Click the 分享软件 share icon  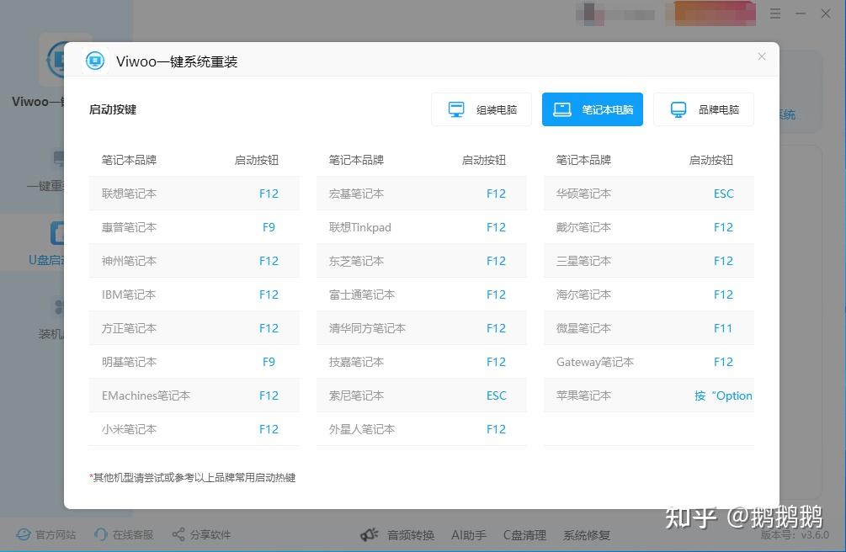(x=178, y=534)
